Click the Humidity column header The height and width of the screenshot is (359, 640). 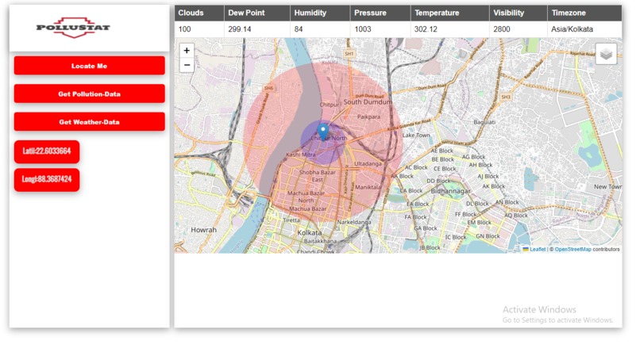[320, 13]
